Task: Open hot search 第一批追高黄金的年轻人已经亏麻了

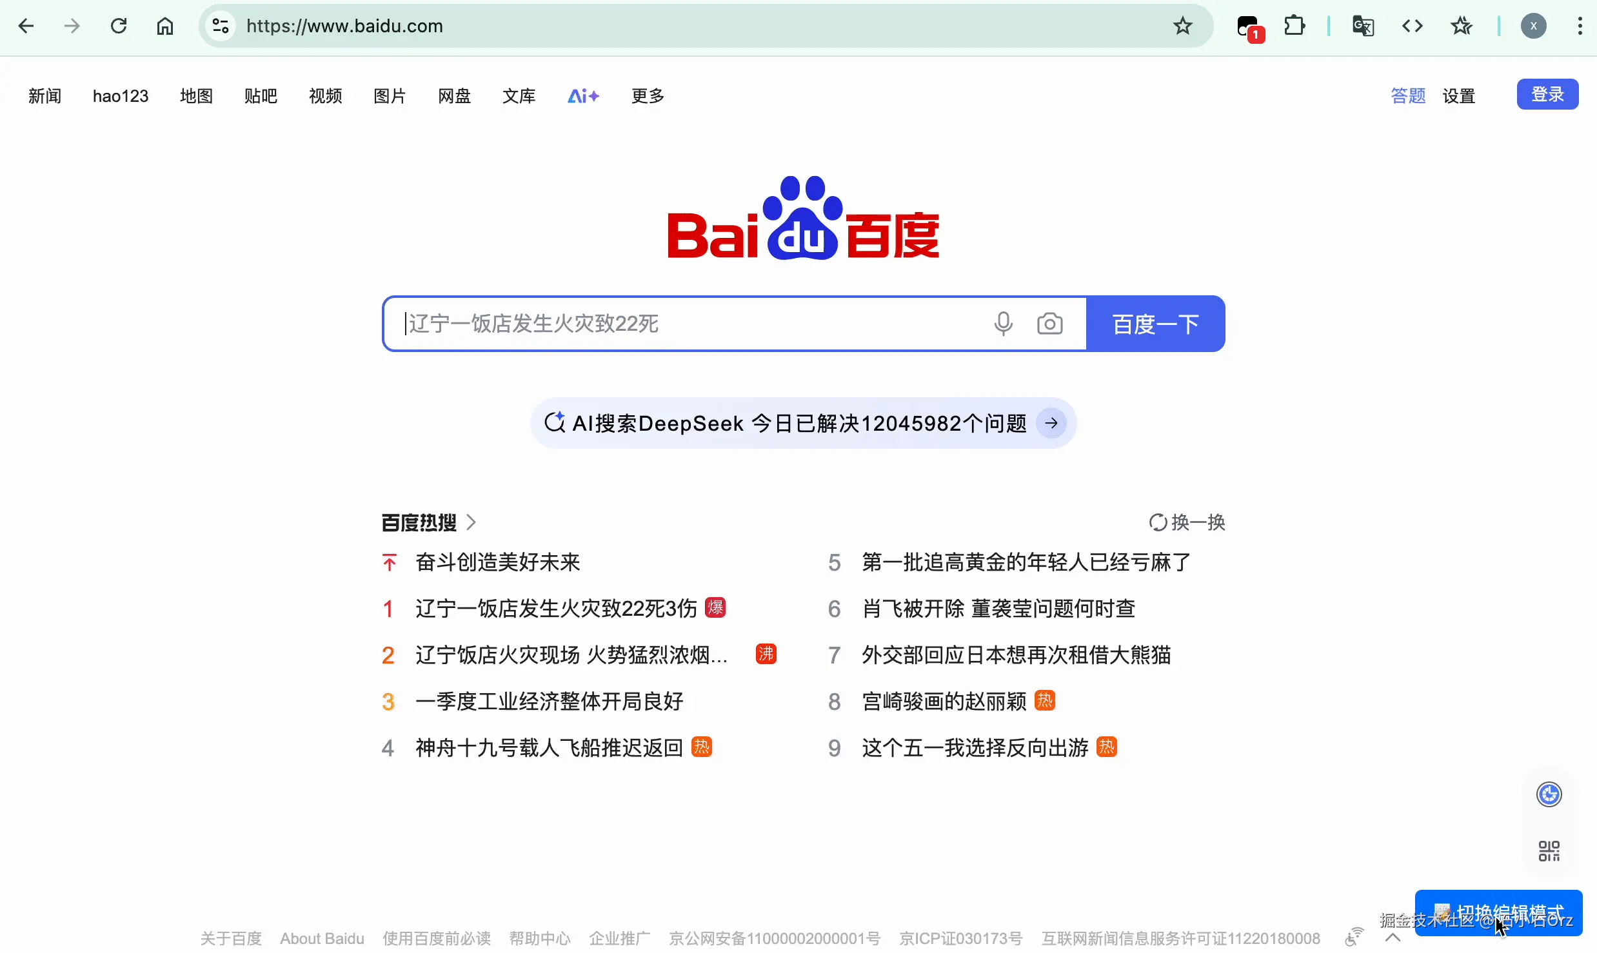Action: (x=1027, y=562)
